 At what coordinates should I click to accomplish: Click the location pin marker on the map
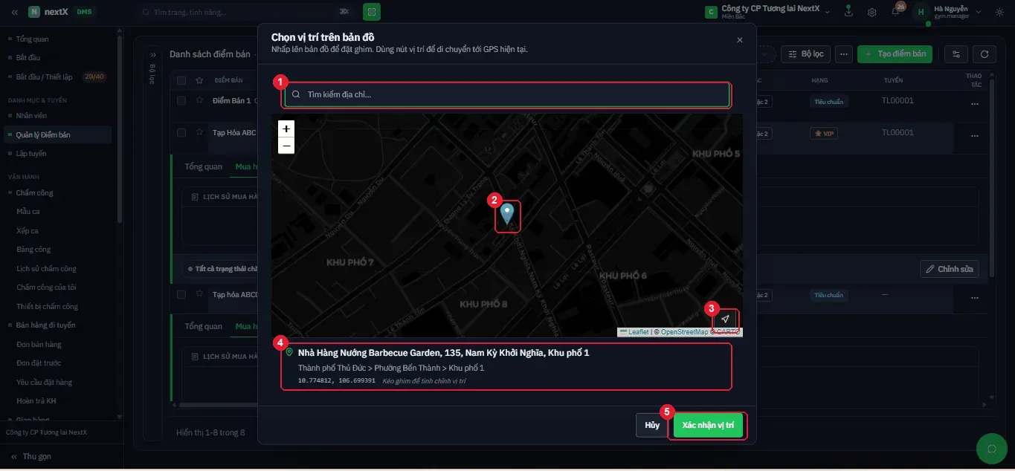pyautogui.click(x=507, y=215)
